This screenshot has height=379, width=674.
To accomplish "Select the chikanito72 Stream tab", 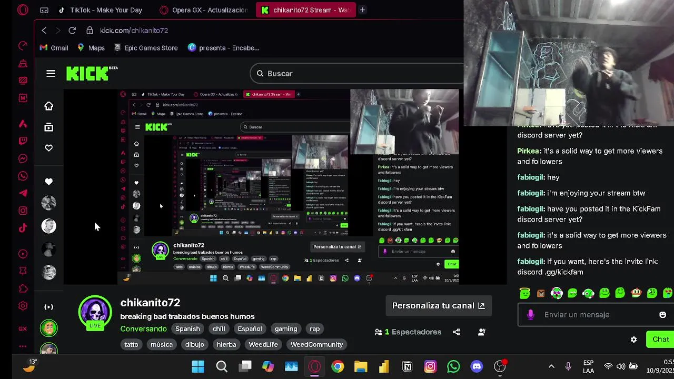I will click(305, 10).
